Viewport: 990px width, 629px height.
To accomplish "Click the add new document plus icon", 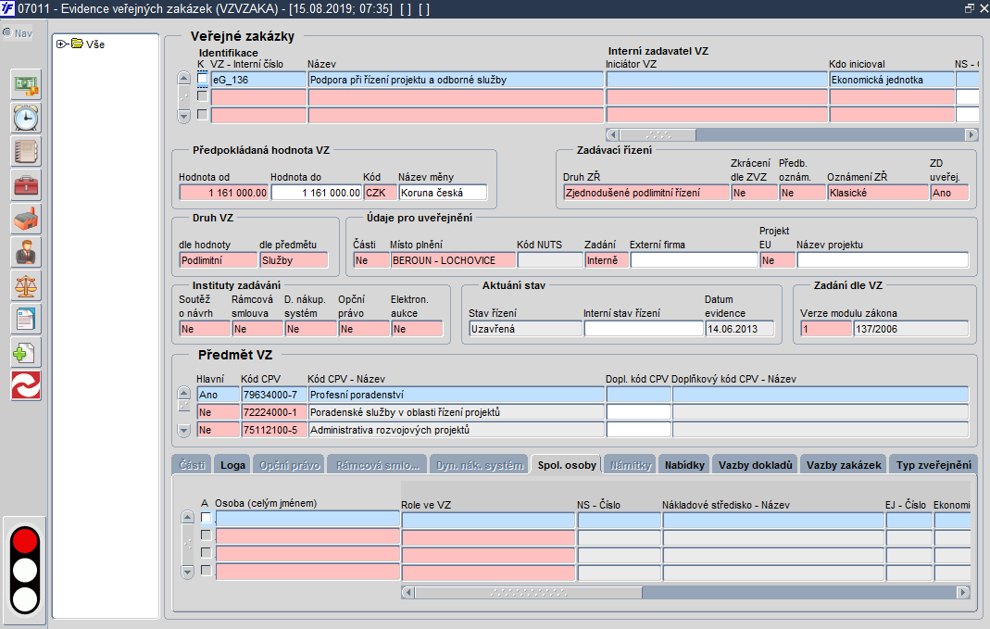I will (x=26, y=353).
